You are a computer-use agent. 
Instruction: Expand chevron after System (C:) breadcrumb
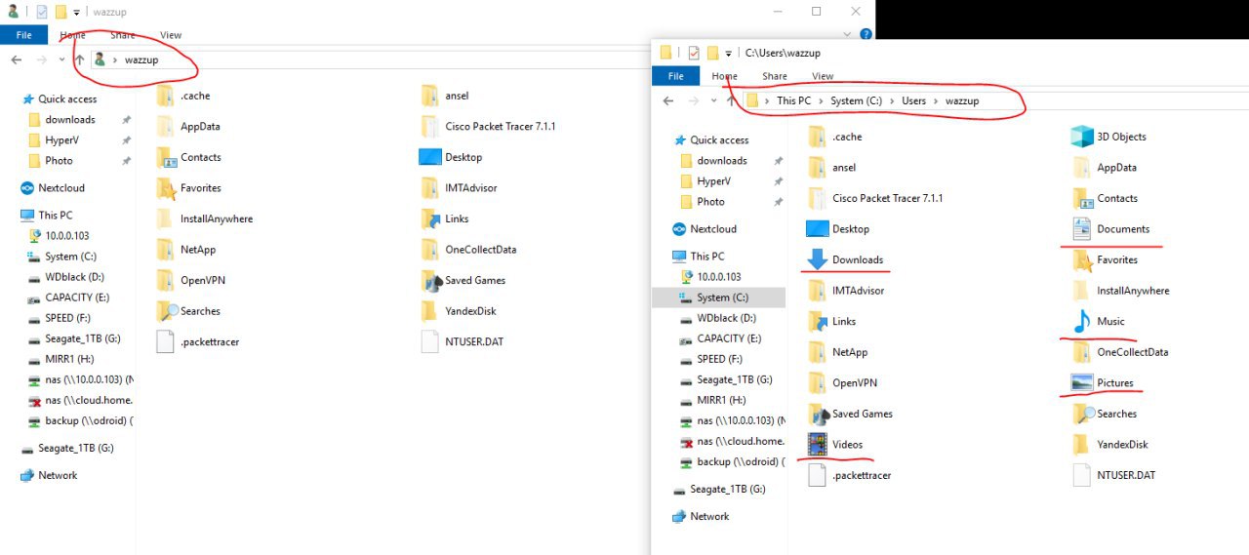[893, 100]
